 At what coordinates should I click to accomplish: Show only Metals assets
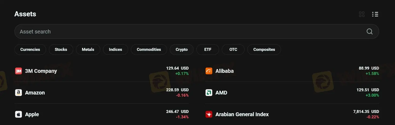pyautogui.click(x=88, y=50)
